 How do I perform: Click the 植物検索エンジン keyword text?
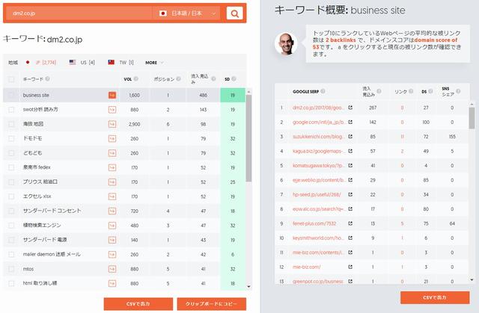click(x=42, y=226)
